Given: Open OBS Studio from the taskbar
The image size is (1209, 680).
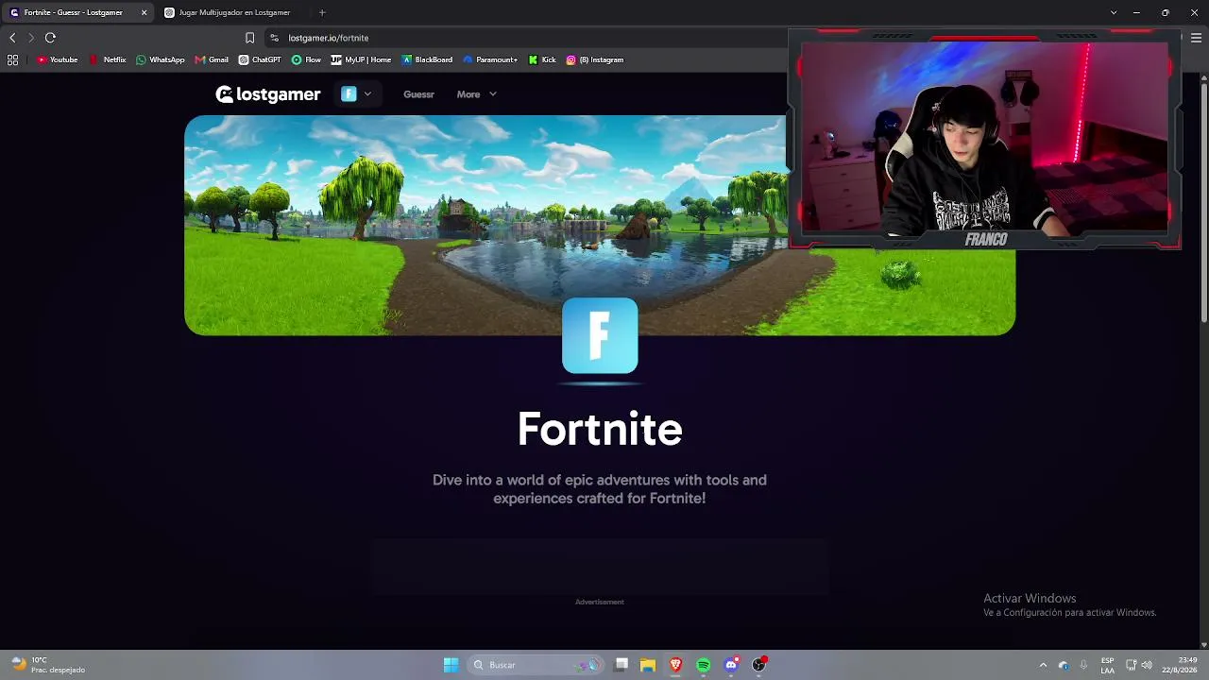Looking at the screenshot, I should pos(758,665).
